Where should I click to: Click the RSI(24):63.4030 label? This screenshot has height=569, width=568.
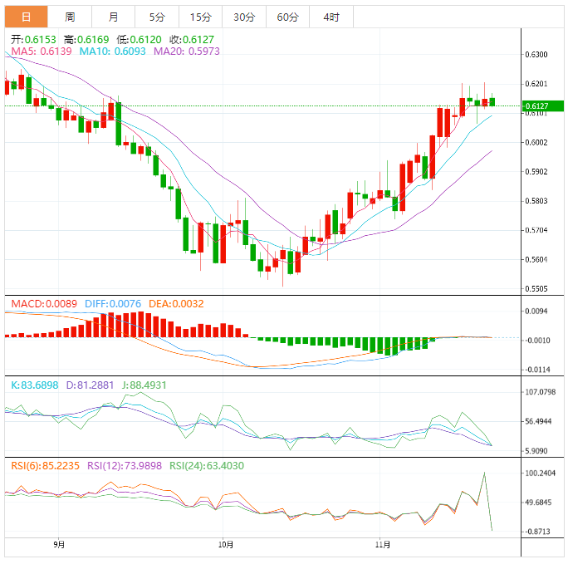tap(207, 465)
